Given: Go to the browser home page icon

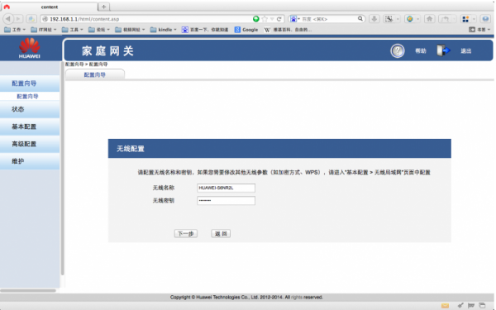Looking at the screenshot, I should tap(429, 19).
